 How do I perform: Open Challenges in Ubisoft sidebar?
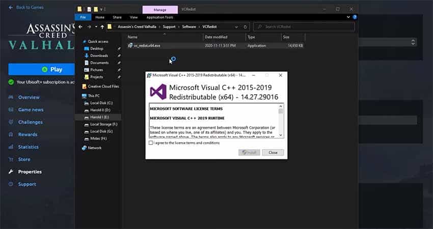click(x=31, y=122)
